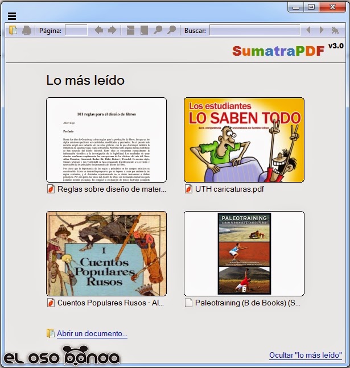350x368 pixels.
Task: Minimize the SumatraPDF window
Action: point(296,7)
